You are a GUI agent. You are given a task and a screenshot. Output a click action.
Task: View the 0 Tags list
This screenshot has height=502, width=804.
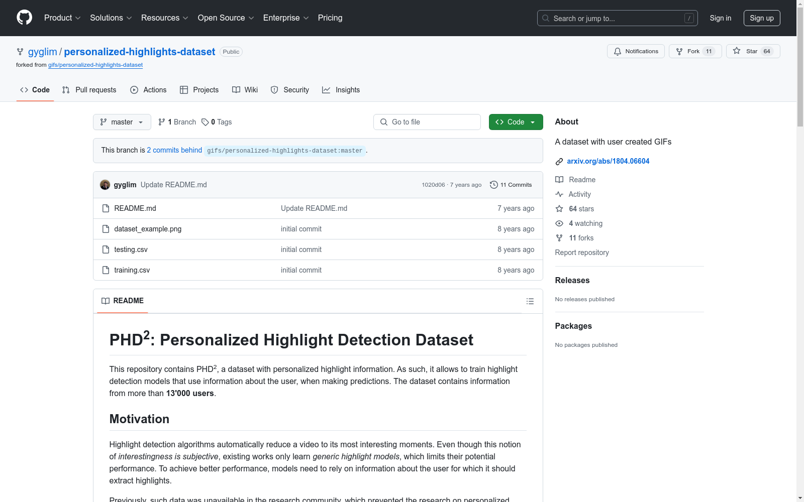pyautogui.click(x=217, y=122)
